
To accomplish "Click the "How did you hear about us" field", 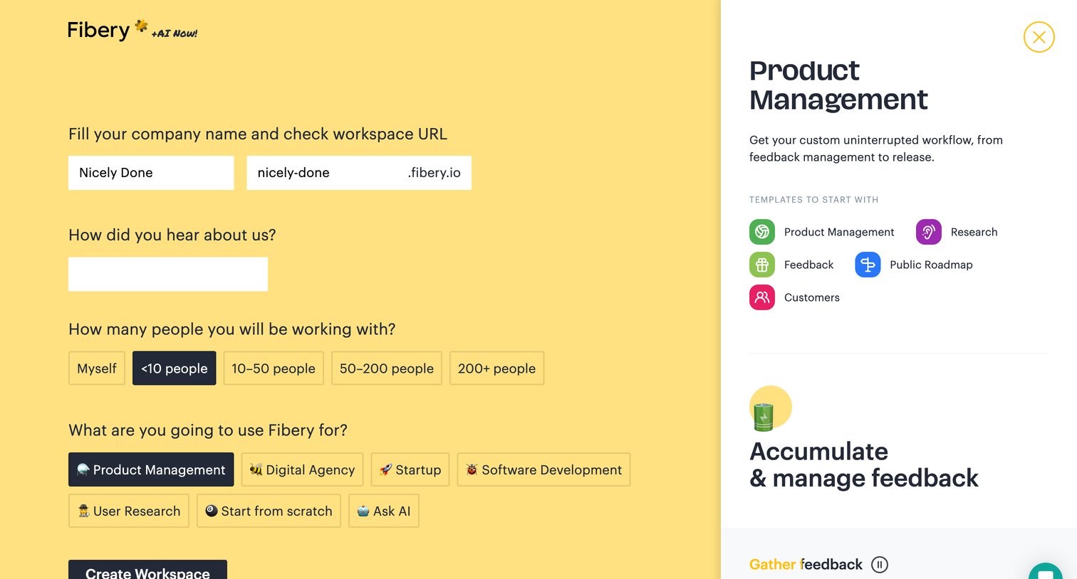I will tap(168, 274).
